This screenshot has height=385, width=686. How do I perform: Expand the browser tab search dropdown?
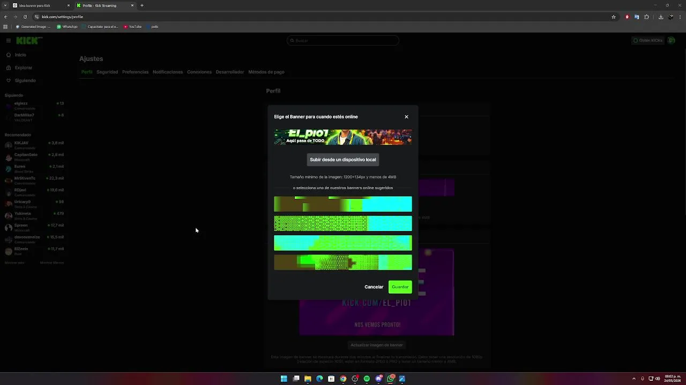5,5
